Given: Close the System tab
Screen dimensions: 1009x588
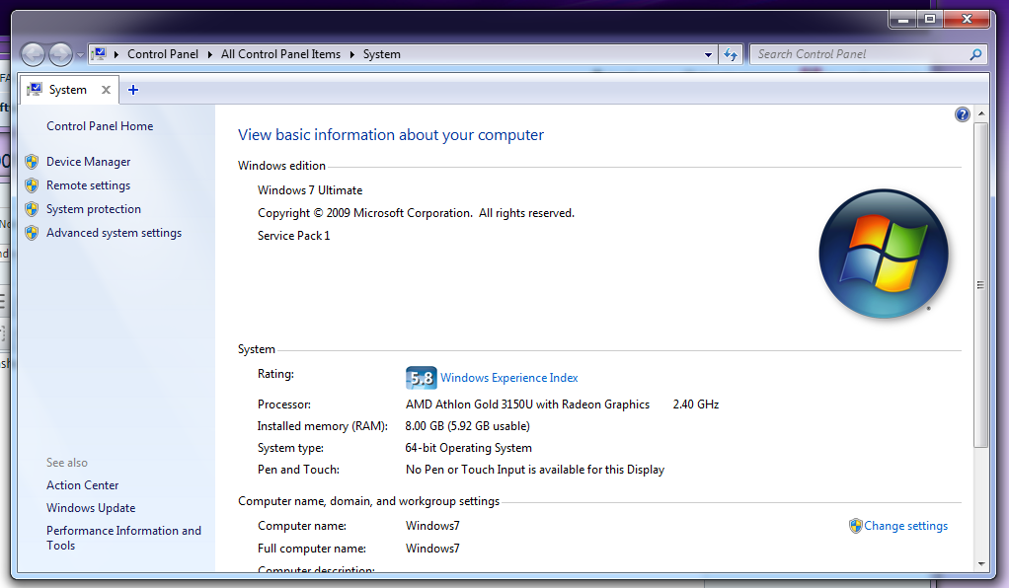Looking at the screenshot, I should click(x=106, y=90).
